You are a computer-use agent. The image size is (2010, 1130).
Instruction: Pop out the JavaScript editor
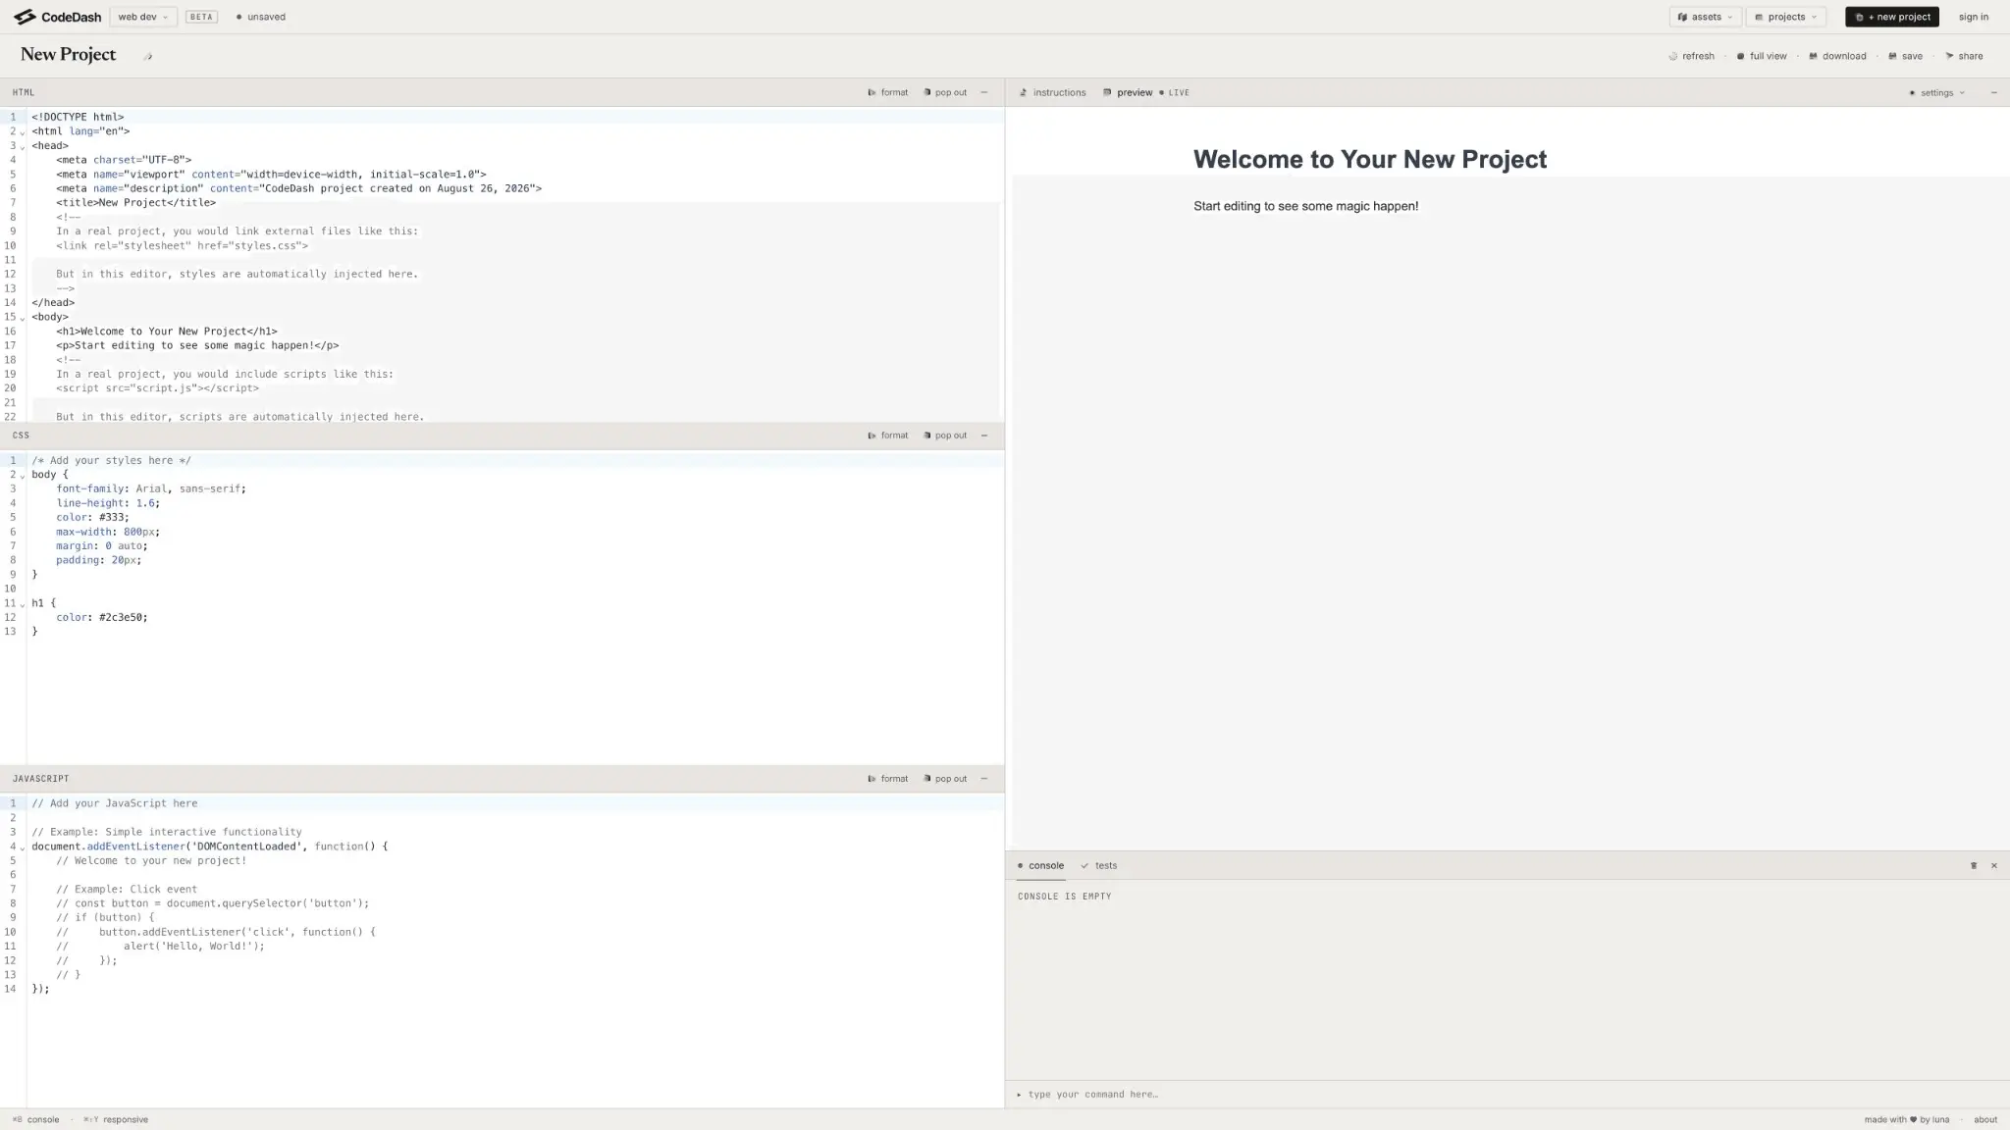click(x=944, y=779)
